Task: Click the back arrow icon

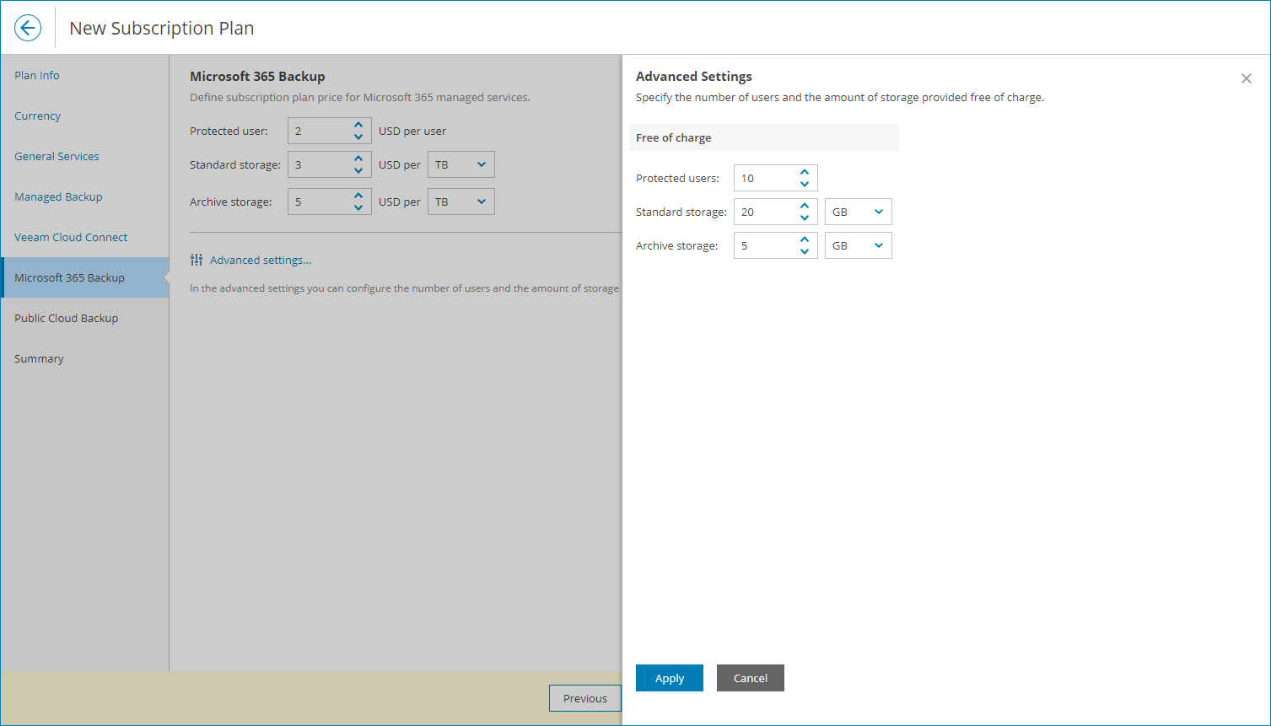Action: point(28,28)
